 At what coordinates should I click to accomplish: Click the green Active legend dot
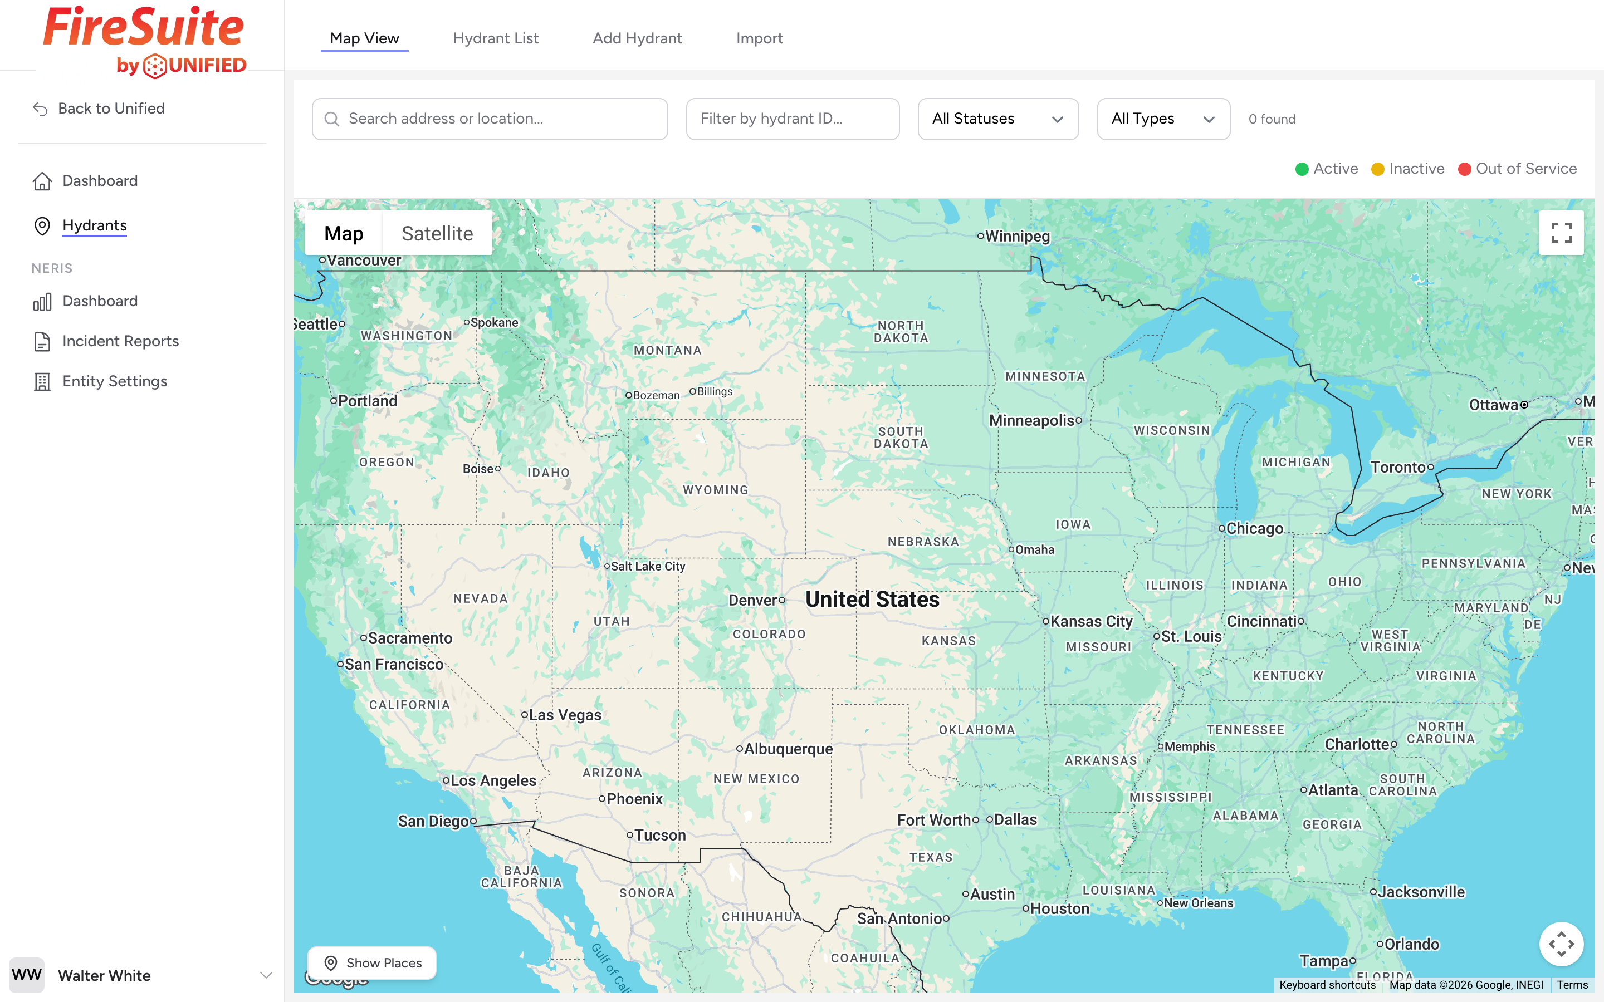coord(1302,169)
